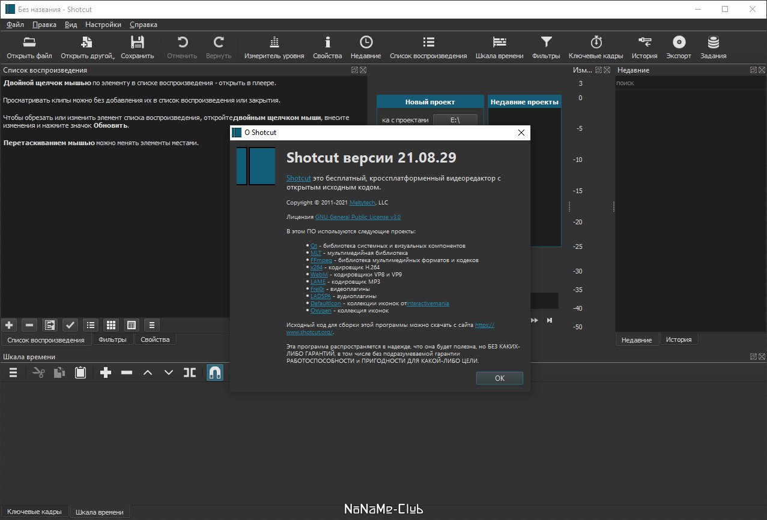This screenshot has height=520, width=767.
Task: Toggle 'Список воспроизведения' from the main toolbar
Action: (x=428, y=48)
